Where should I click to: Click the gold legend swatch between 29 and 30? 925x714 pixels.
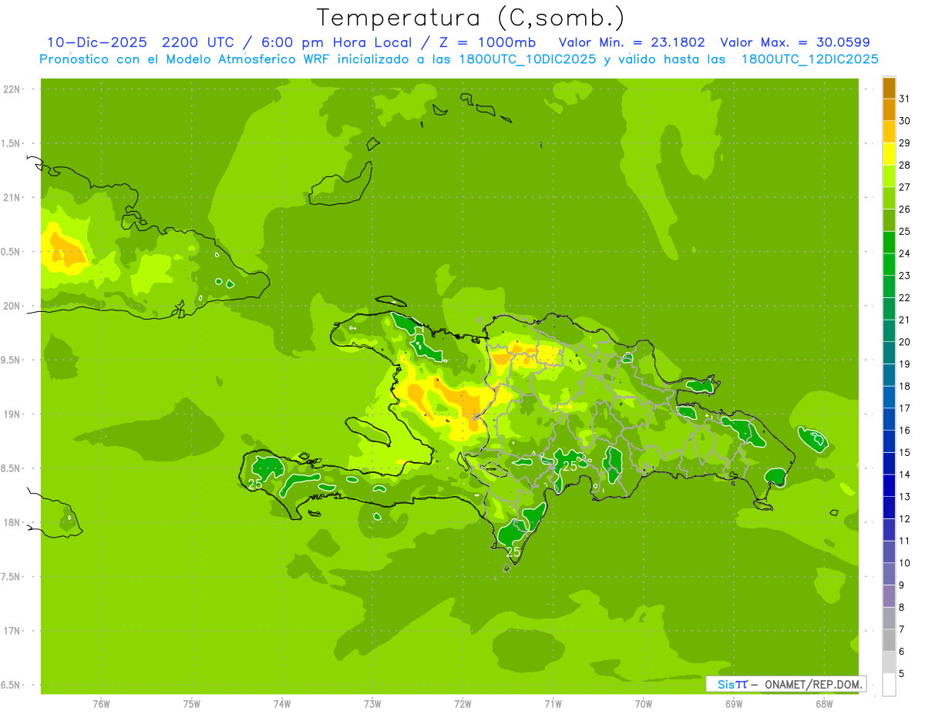point(889,132)
